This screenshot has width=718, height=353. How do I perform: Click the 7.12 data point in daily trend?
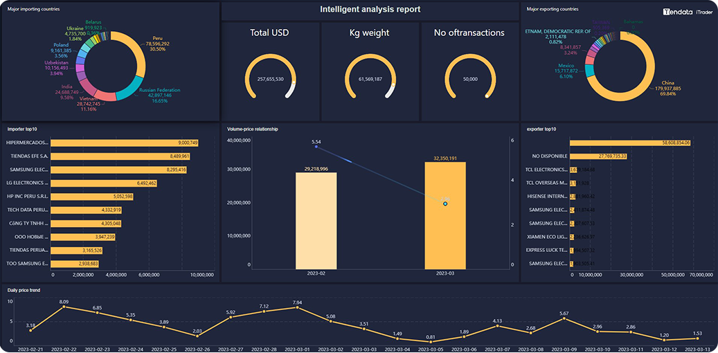(x=264, y=311)
